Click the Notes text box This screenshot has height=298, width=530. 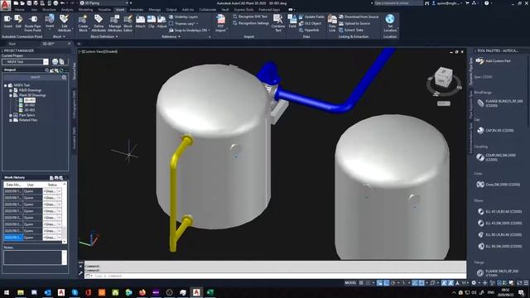coord(33,257)
